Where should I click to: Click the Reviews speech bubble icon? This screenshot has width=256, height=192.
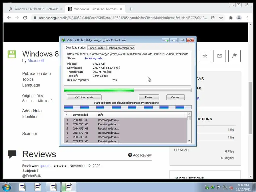(x=12, y=154)
